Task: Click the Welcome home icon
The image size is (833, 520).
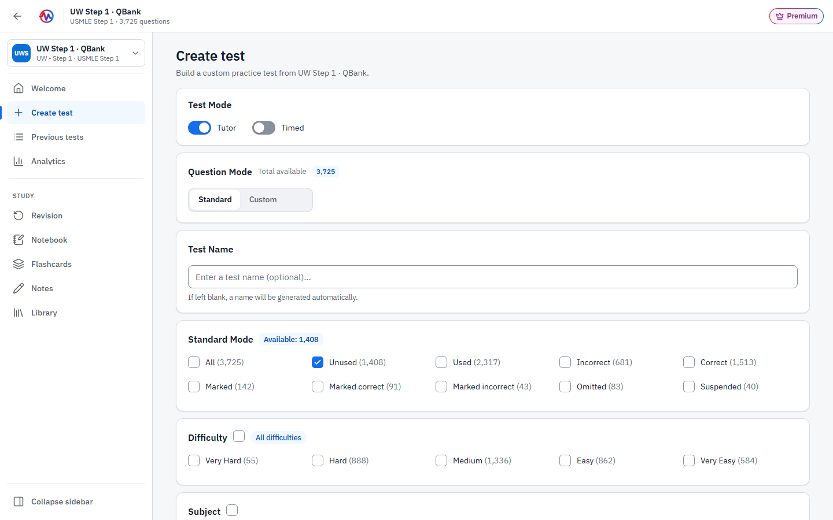Action: click(x=19, y=88)
